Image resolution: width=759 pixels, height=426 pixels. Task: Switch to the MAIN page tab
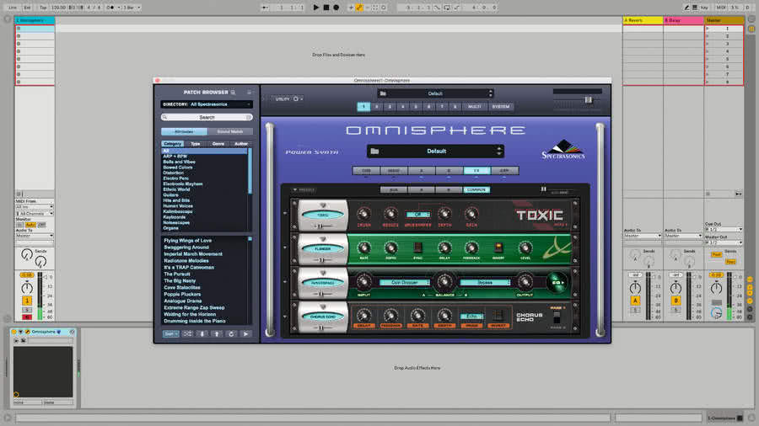394,171
